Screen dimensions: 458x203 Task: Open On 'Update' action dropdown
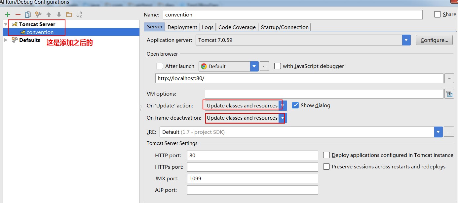(x=245, y=105)
